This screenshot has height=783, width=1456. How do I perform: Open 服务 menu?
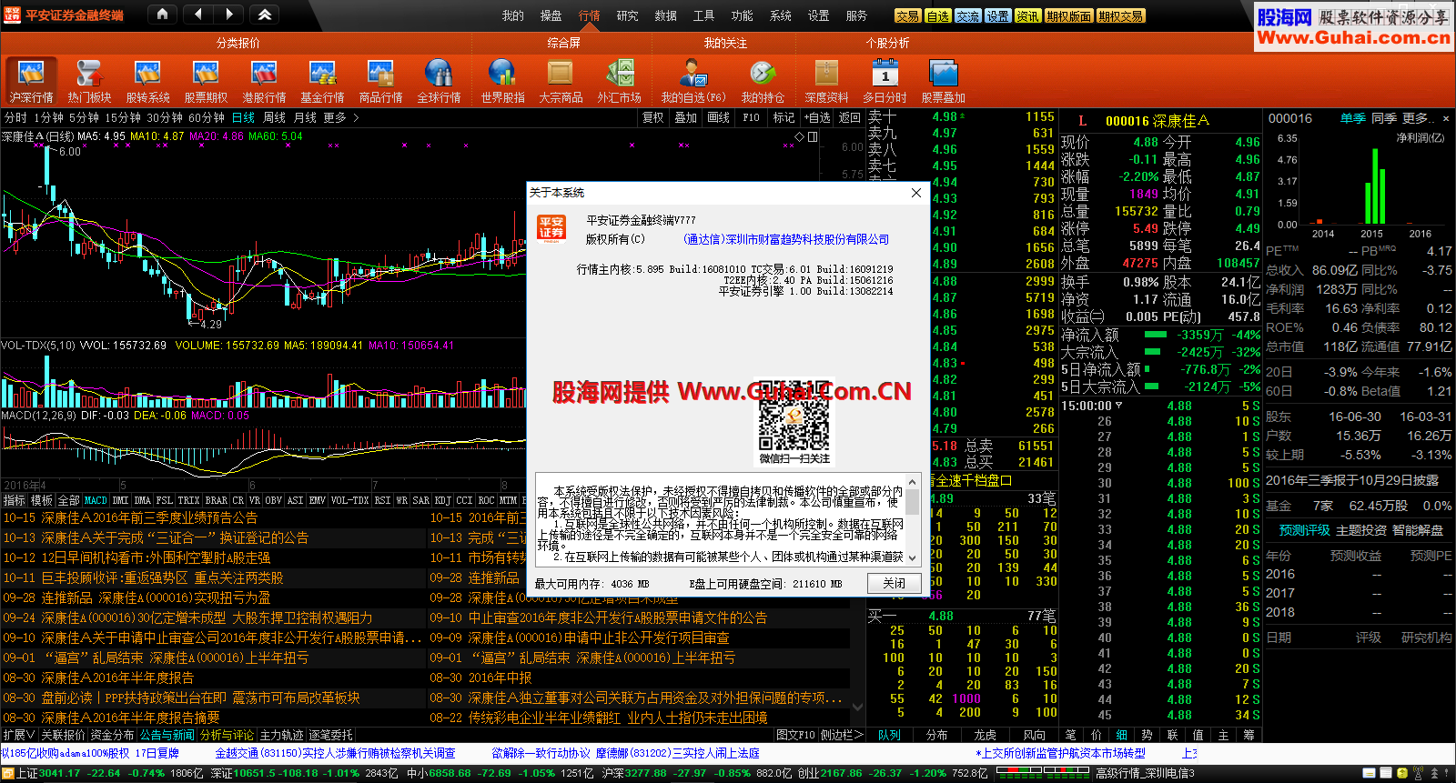point(857,15)
